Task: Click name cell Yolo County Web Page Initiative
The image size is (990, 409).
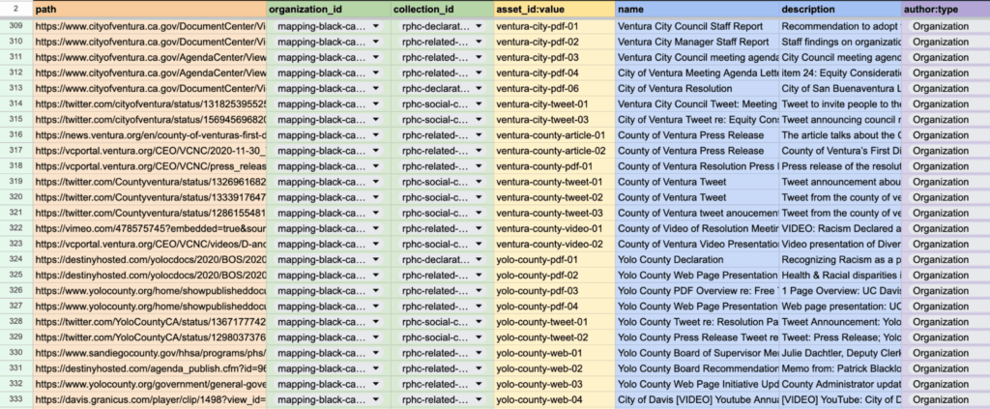Action: (x=697, y=385)
